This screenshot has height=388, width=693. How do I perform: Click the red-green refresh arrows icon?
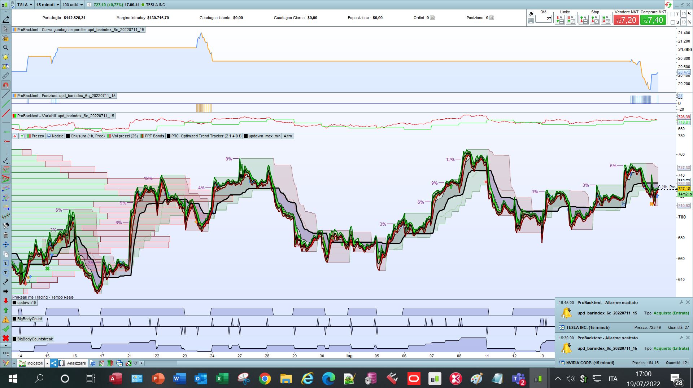click(x=668, y=5)
